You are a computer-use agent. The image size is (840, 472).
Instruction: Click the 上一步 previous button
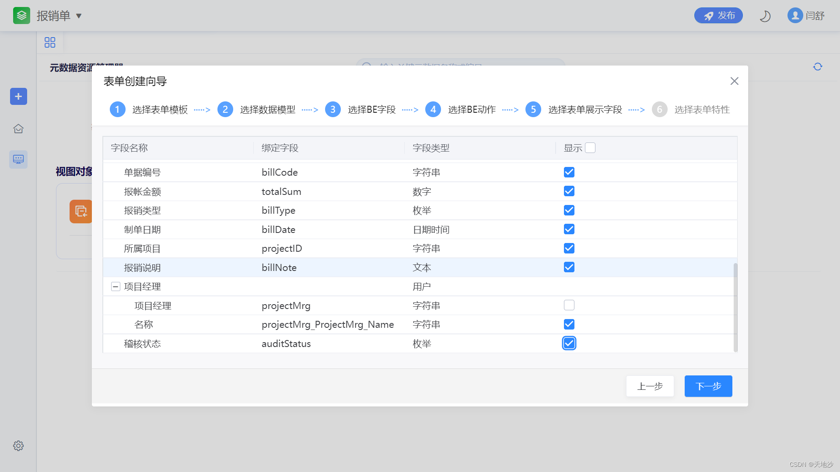point(650,386)
